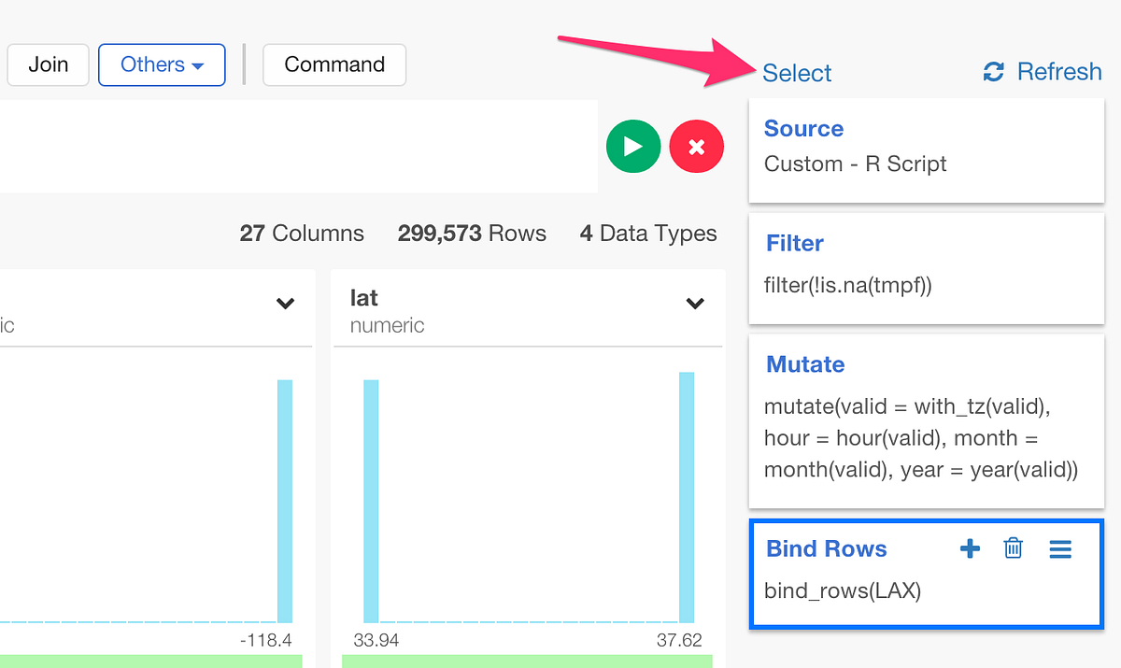Click the 4 Data Types summary
This screenshot has height=668, width=1121.
point(648,233)
